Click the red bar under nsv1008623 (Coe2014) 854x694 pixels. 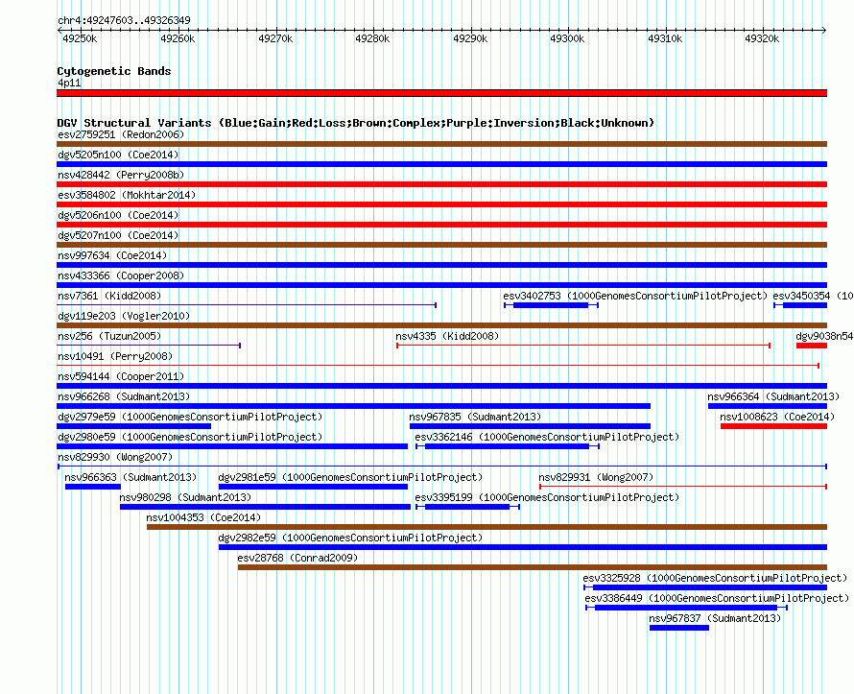click(x=774, y=426)
